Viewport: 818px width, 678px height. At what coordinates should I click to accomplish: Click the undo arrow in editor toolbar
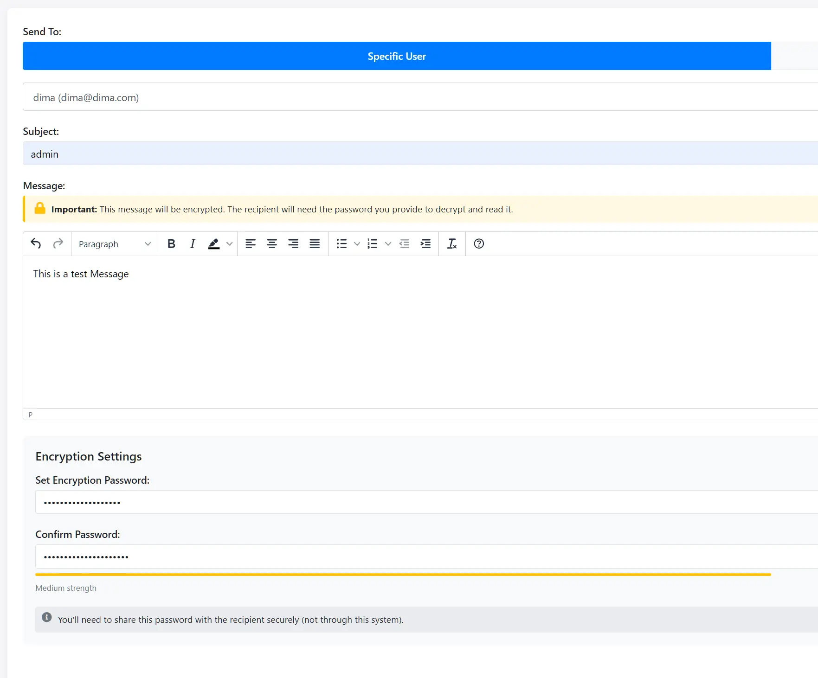click(36, 243)
